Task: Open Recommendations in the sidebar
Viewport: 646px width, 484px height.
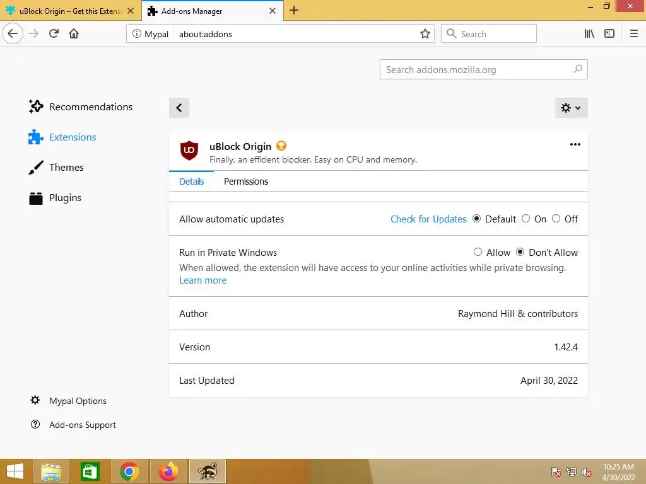Action: (x=80, y=107)
